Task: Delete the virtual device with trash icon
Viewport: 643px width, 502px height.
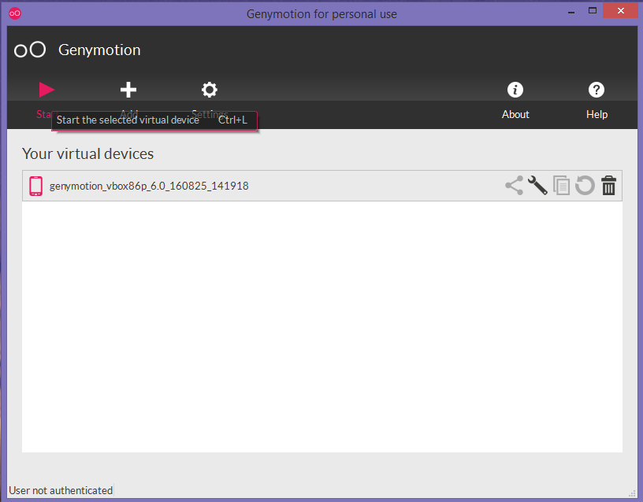Action: [608, 186]
